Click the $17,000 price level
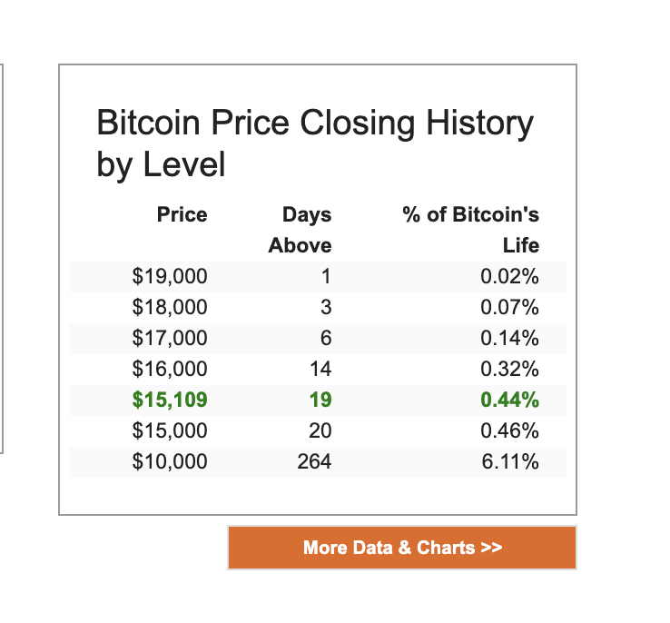Image resolution: width=670 pixels, height=623 pixels. [x=170, y=338]
